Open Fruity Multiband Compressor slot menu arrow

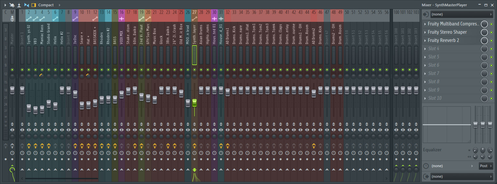tap(425, 24)
